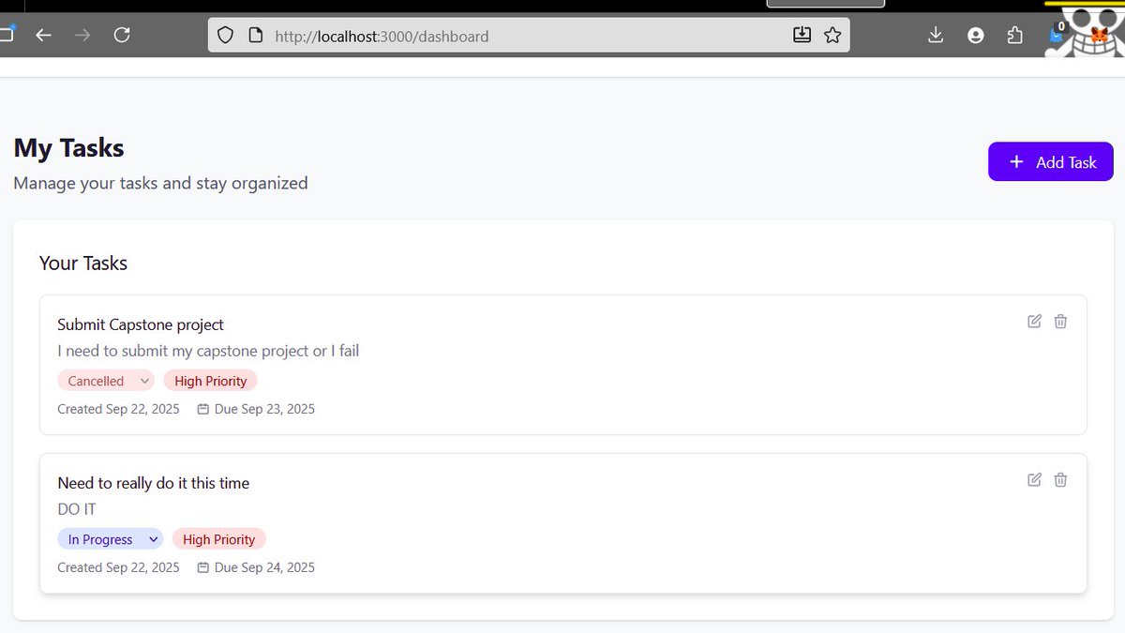Screen dimensions: 1125x633
Task: Bookmark the page with the star icon
Action: pos(832,35)
